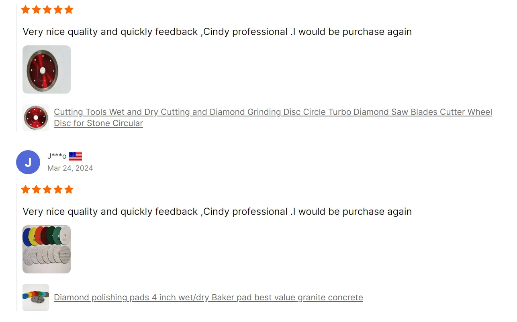Open the Cutting Tools Wet and Dry link
517x322 pixels.
pos(273,112)
